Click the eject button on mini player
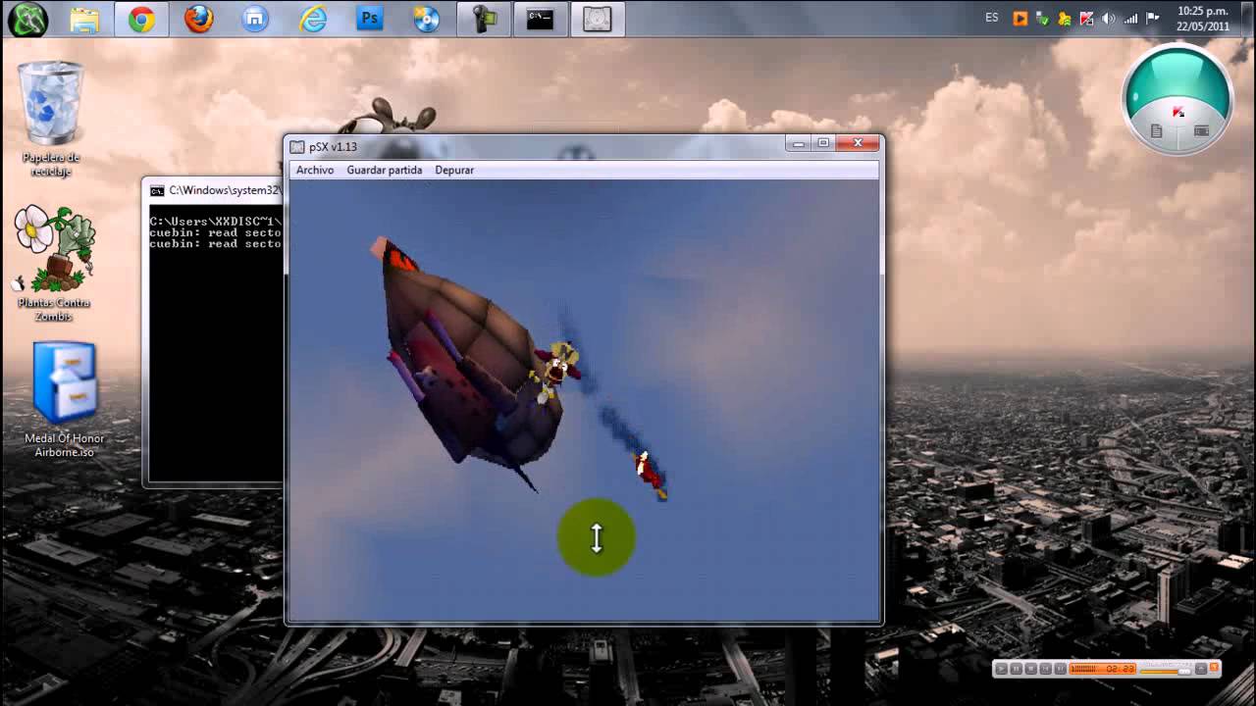 pos(1201,668)
